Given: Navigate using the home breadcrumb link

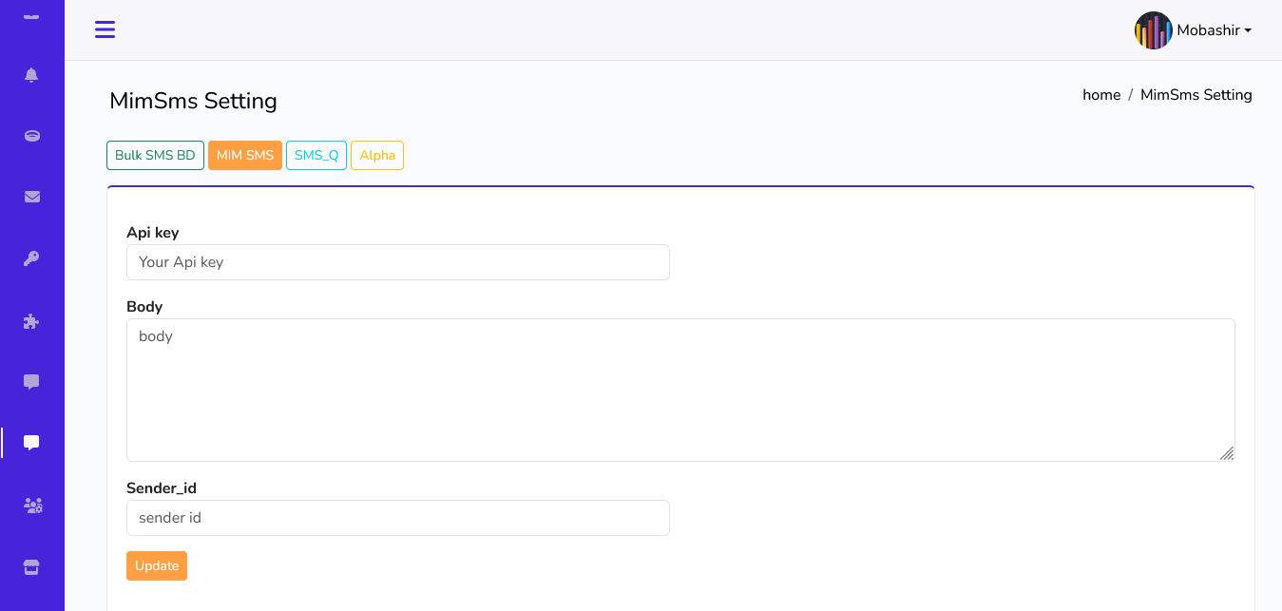Looking at the screenshot, I should pyautogui.click(x=1101, y=94).
